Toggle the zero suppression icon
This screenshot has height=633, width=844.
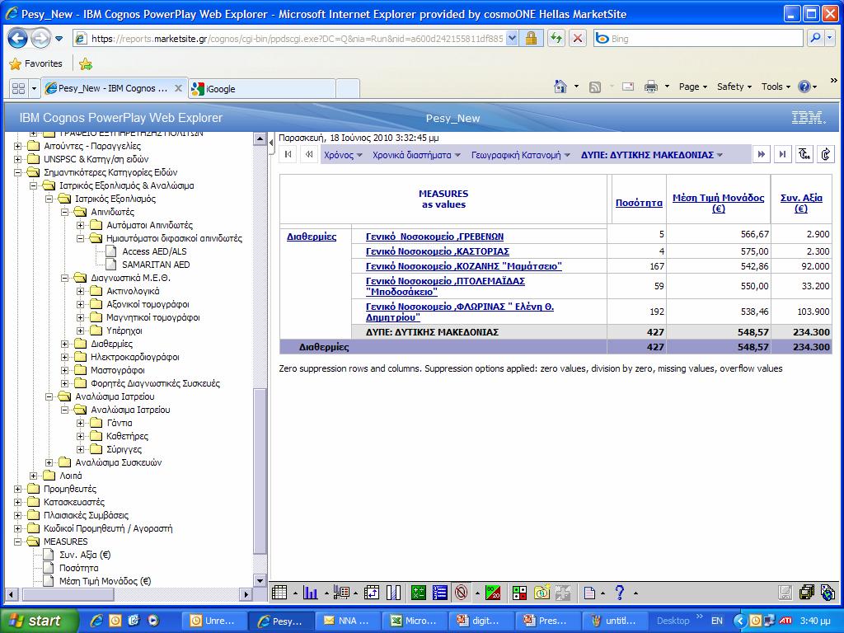(x=462, y=593)
